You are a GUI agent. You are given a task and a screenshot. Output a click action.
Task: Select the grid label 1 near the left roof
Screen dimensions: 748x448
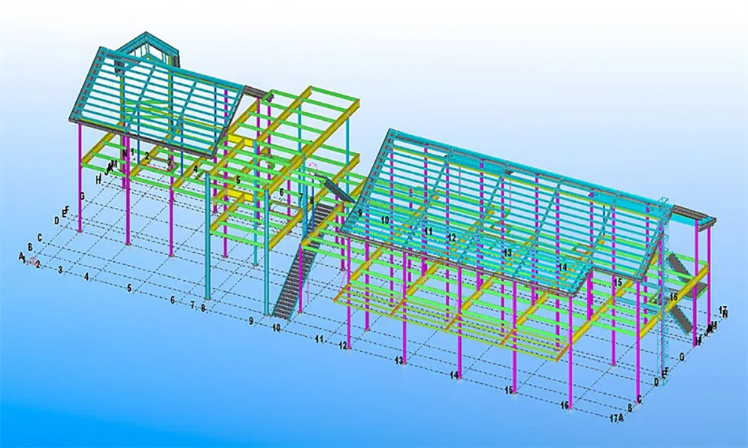pyautogui.click(x=131, y=151)
